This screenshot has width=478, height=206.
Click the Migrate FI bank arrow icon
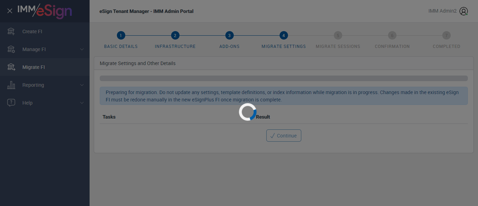point(11,67)
